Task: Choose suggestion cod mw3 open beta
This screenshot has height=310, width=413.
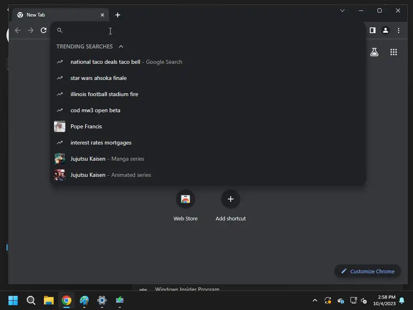Action: pyautogui.click(x=208, y=110)
